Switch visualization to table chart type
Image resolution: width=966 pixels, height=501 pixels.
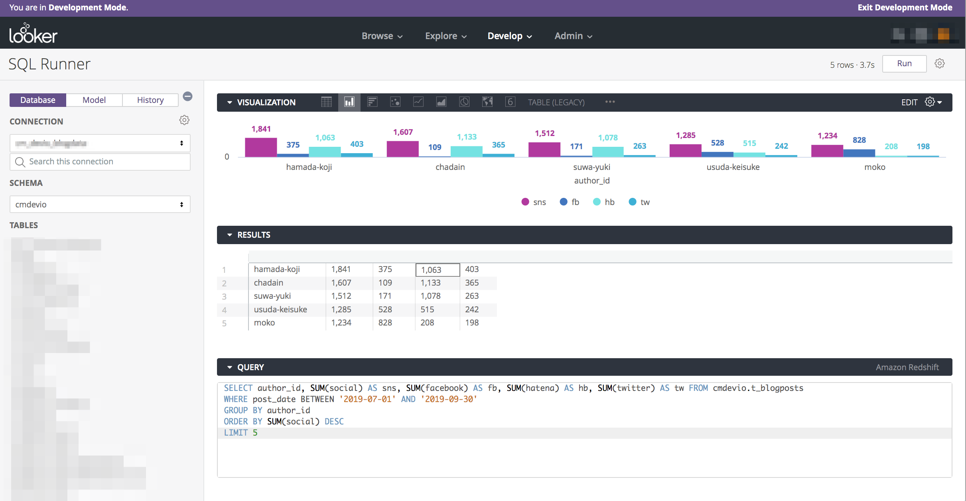tap(326, 102)
